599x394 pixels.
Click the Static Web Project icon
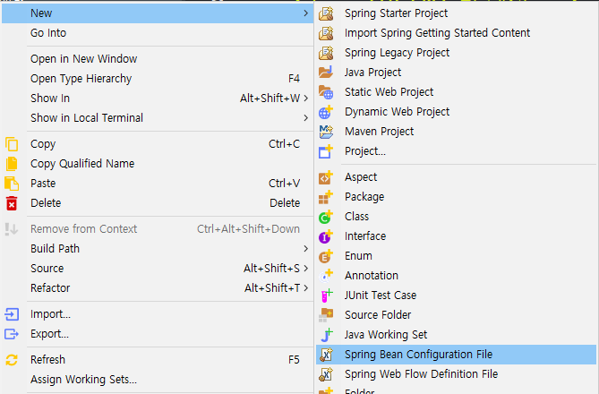[326, 92]
